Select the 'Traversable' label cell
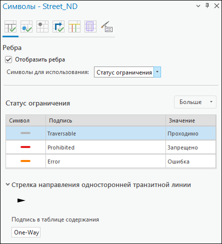 (105, 133)
